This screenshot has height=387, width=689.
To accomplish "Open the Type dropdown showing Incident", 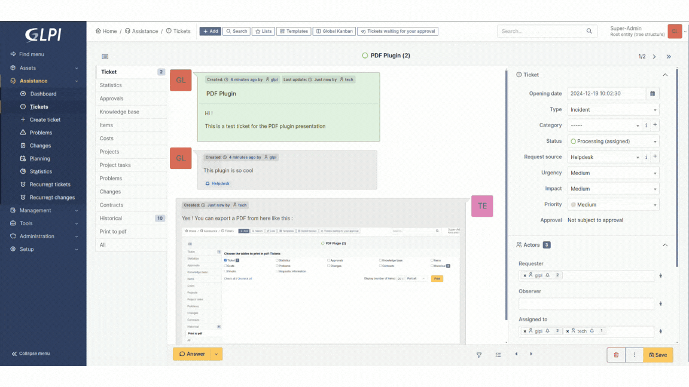I will click(612, 109).
